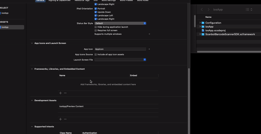Open the Status Bar Style dropdown
This screenshot has height=134, width=261.
120,23
